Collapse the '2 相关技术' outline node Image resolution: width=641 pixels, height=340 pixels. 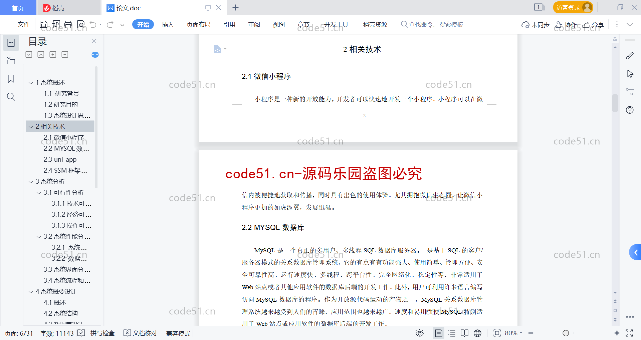tap(31, 127)
